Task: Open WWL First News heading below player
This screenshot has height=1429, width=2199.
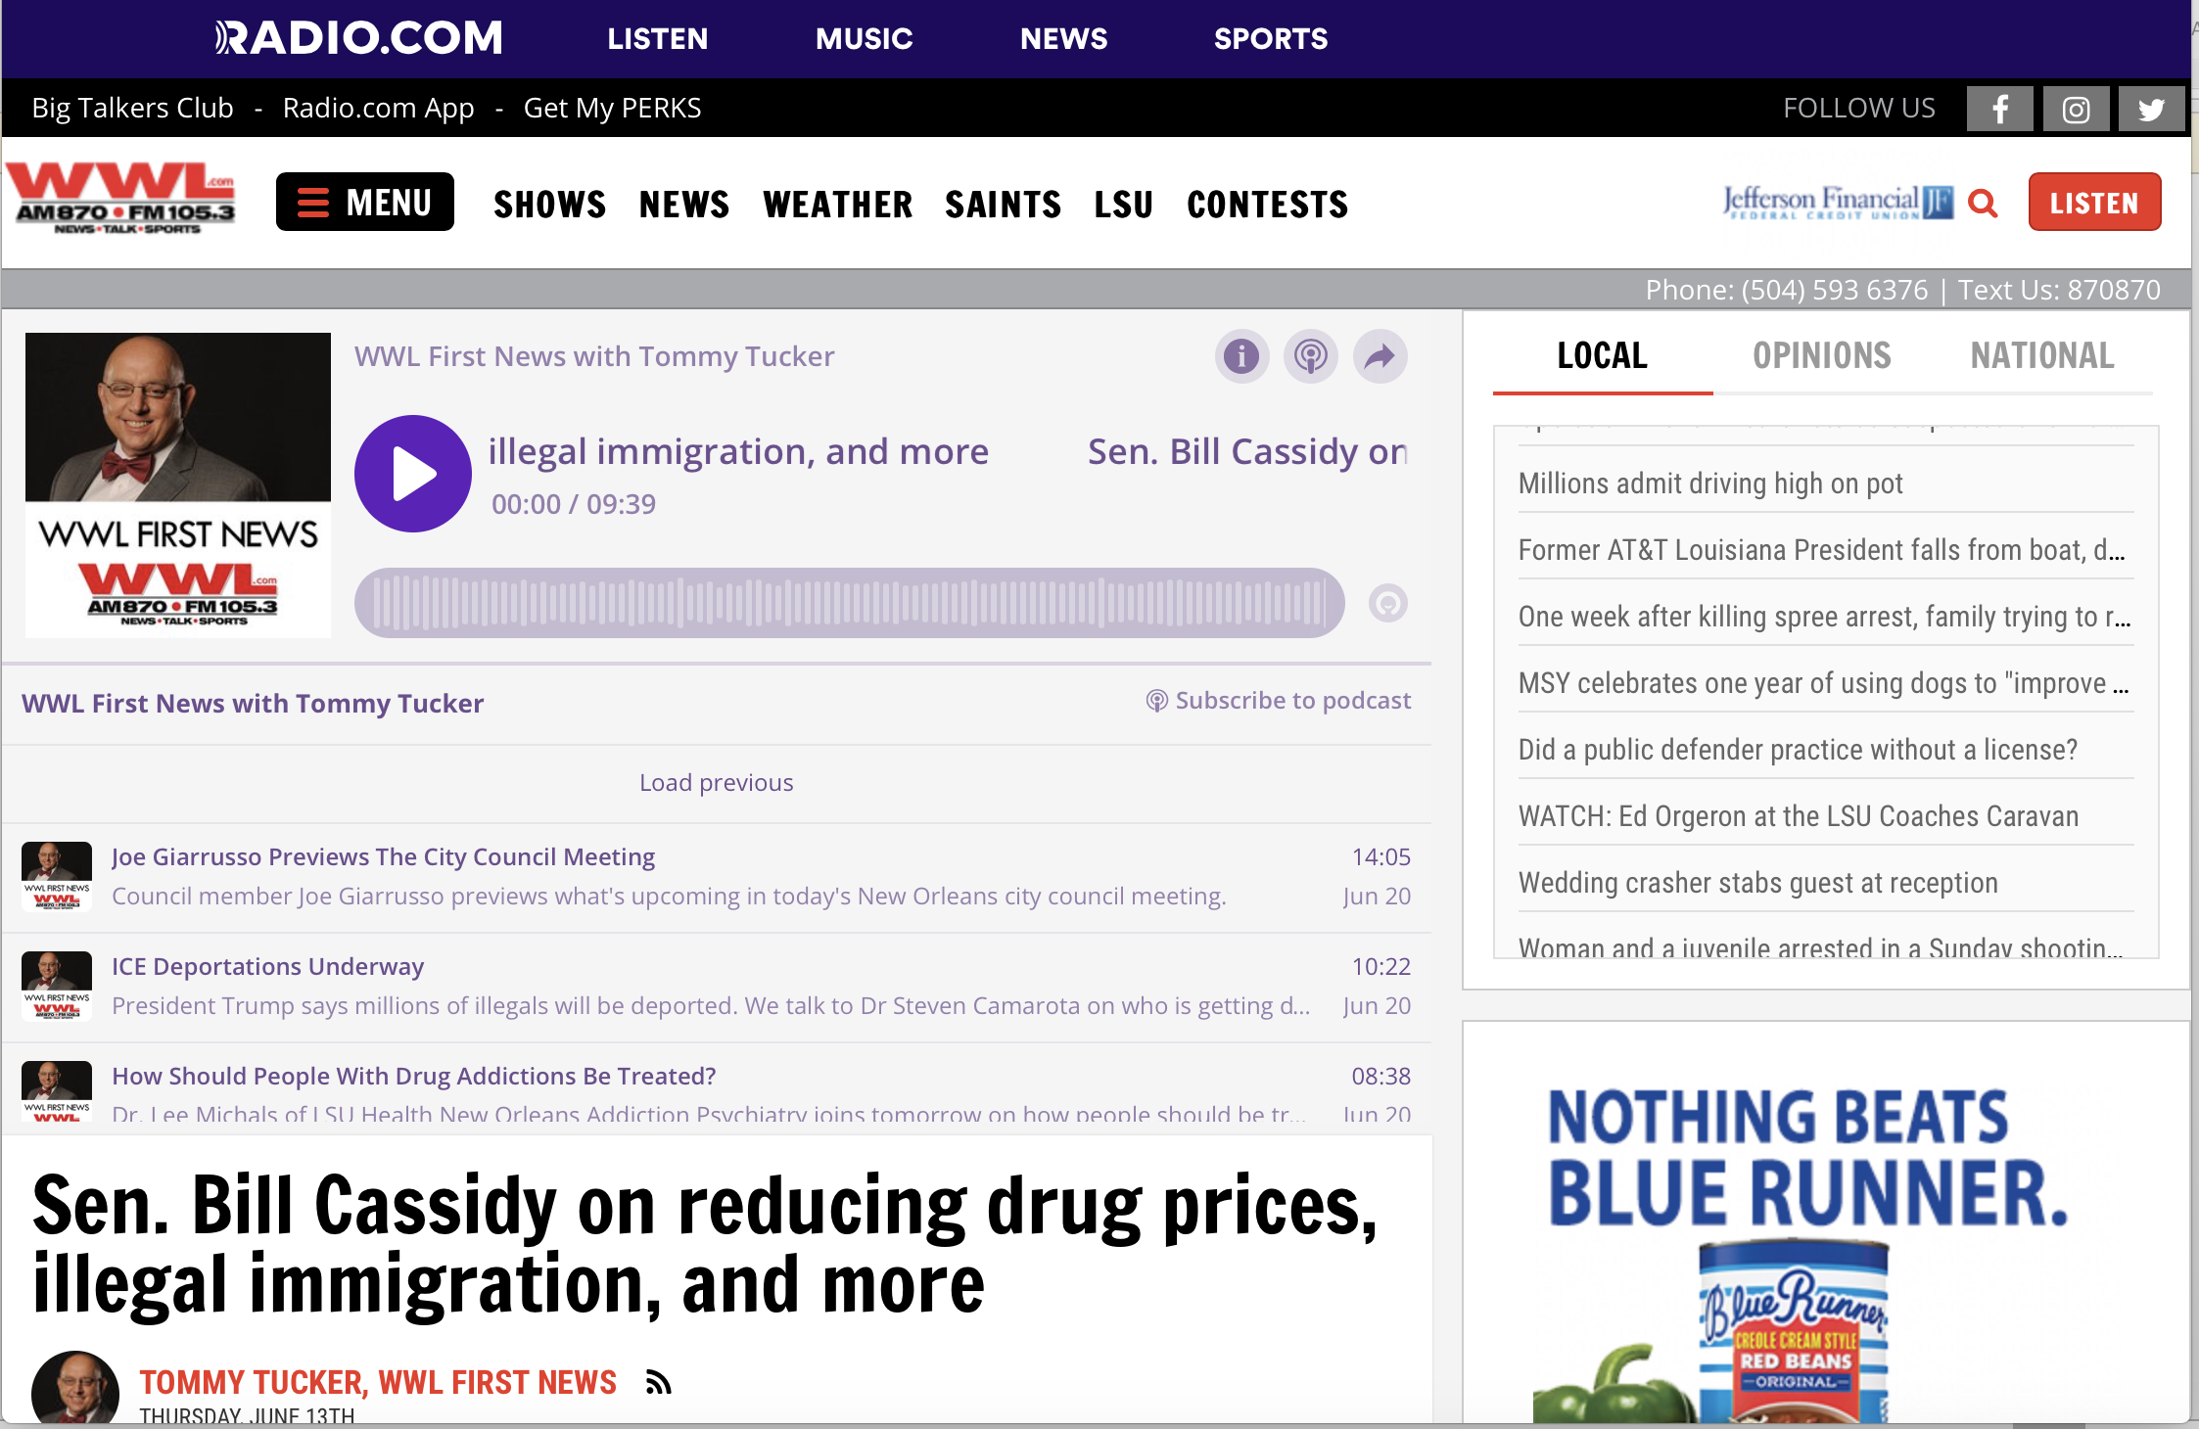Action: click(x=253, y=703)
